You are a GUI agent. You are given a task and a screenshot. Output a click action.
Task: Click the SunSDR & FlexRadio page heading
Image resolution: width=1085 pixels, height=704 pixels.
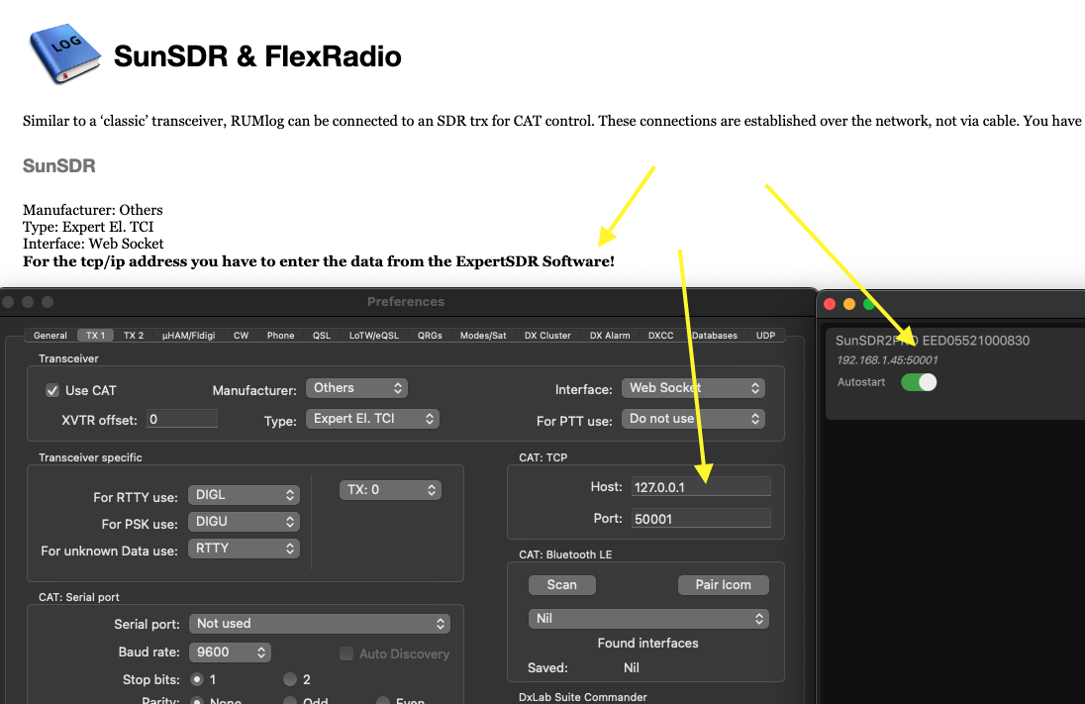(x=257, y=56)
